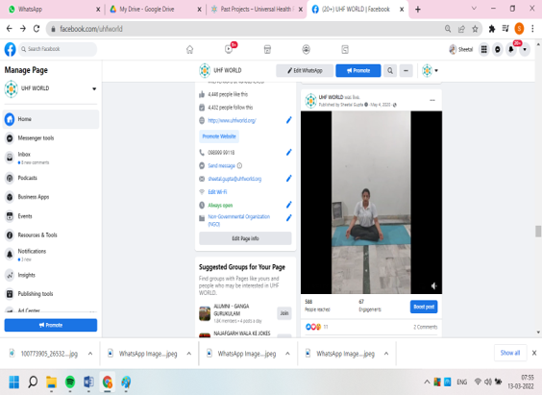Unmute the video speaker icon
The image size is (542, 395).
[x=434, y=285]
